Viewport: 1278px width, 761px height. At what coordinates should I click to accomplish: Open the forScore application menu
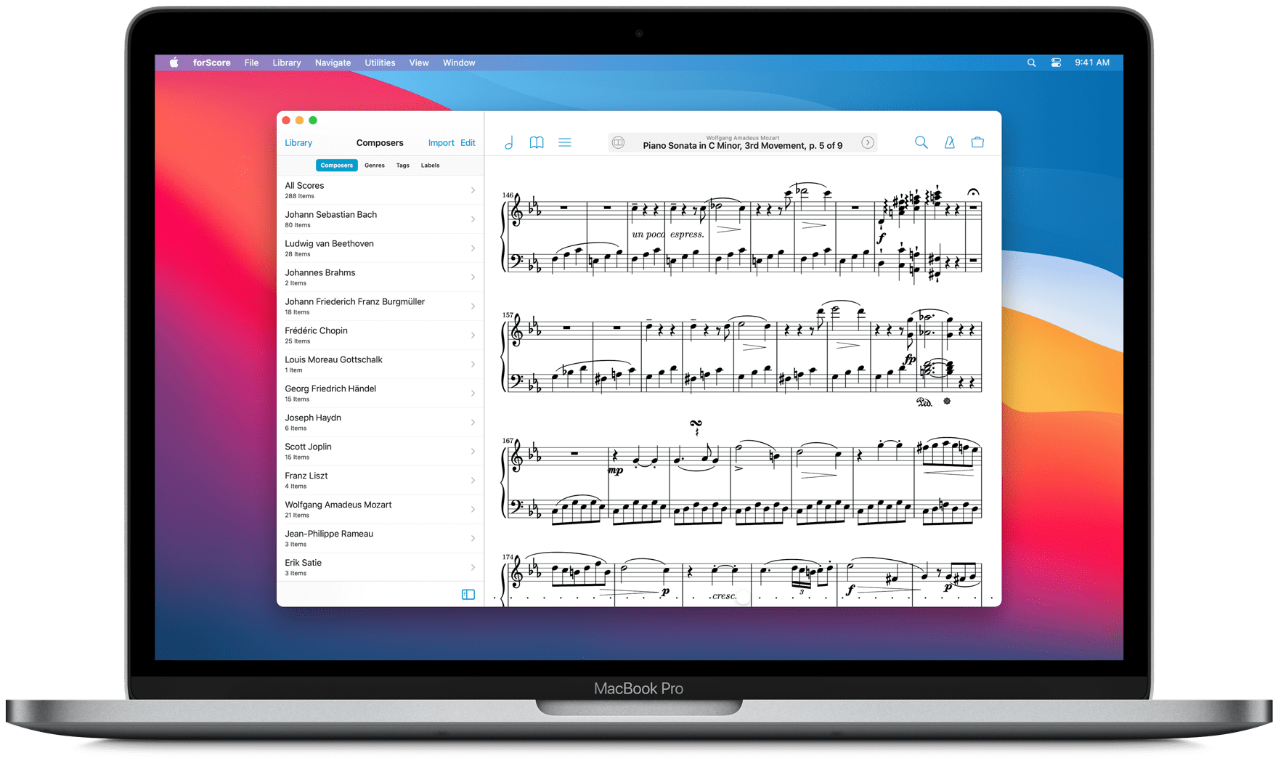click(212, 62)
